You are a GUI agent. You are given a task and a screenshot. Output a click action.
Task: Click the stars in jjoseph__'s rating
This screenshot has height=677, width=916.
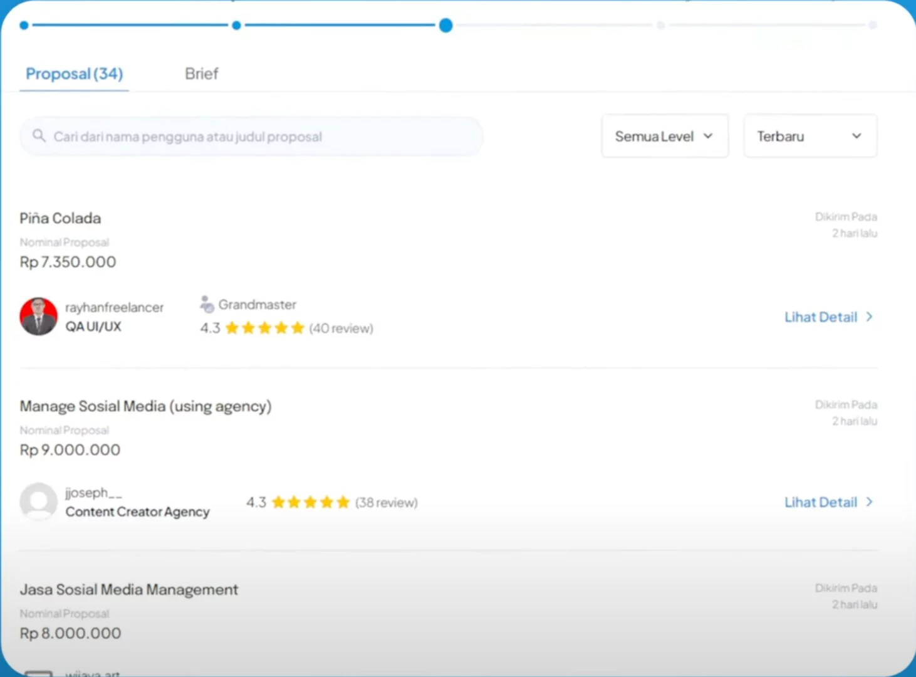tap(310, 502)
